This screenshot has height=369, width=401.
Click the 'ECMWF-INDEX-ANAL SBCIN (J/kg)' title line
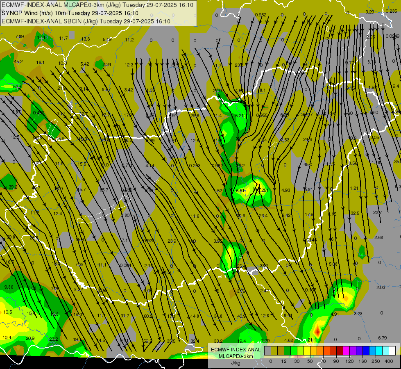coord(86,21)
